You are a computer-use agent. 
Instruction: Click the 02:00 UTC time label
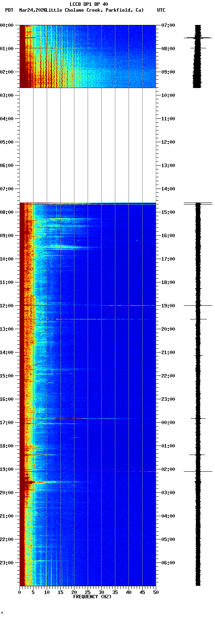coord(168,469)
